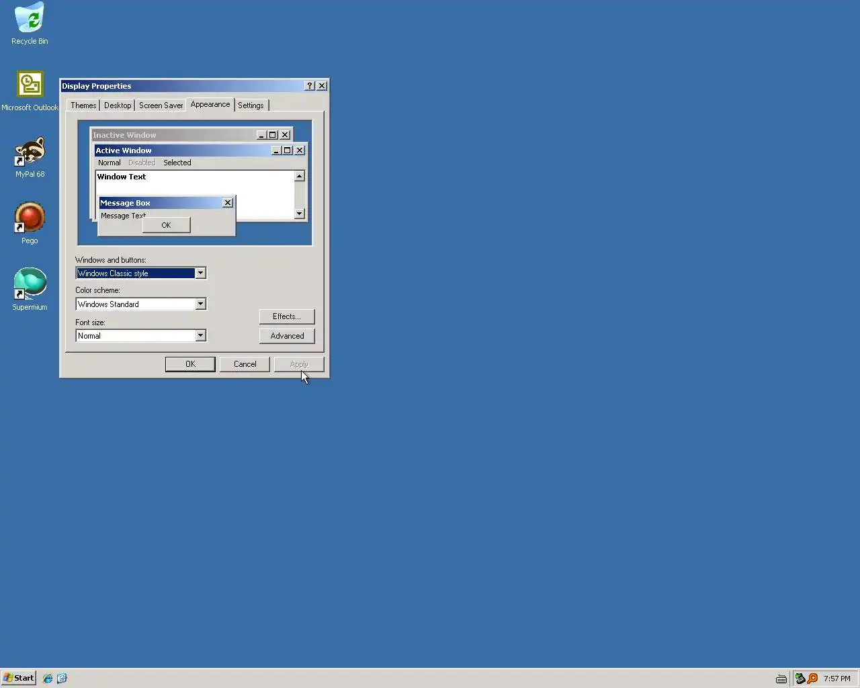Click Normal menu item in preview
Image resolution: width=860 pixels, height=688 pixels.
pos(110,163)
